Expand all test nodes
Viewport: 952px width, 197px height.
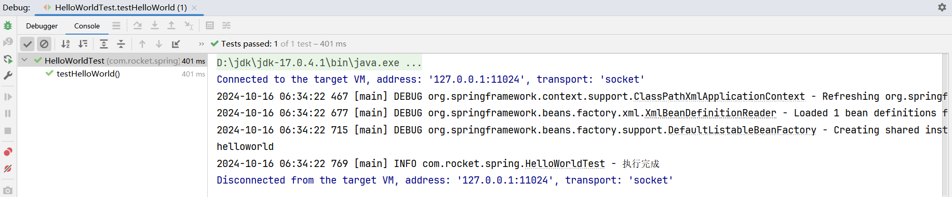104,44
